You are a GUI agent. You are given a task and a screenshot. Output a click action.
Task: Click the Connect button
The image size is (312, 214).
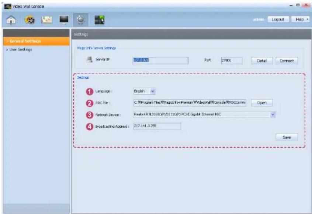click(x=287, y=61)
